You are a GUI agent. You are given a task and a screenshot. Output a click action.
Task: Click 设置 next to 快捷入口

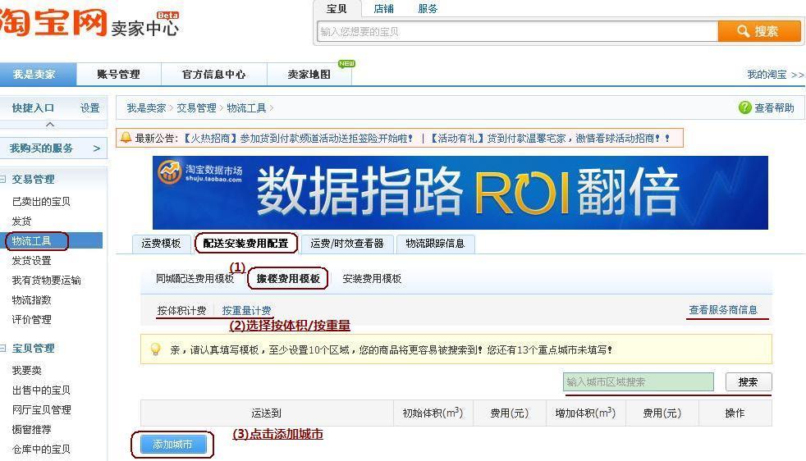(90, 108)
